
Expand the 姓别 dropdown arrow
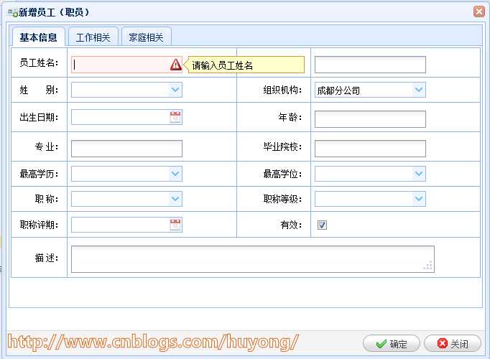175,90
